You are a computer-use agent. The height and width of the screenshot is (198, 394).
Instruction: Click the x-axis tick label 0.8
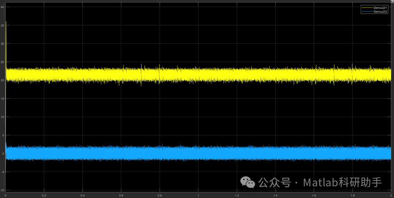coord(160,195)
